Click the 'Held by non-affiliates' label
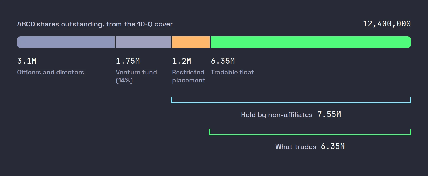This screenshot has width=428, height=176. 277,115
